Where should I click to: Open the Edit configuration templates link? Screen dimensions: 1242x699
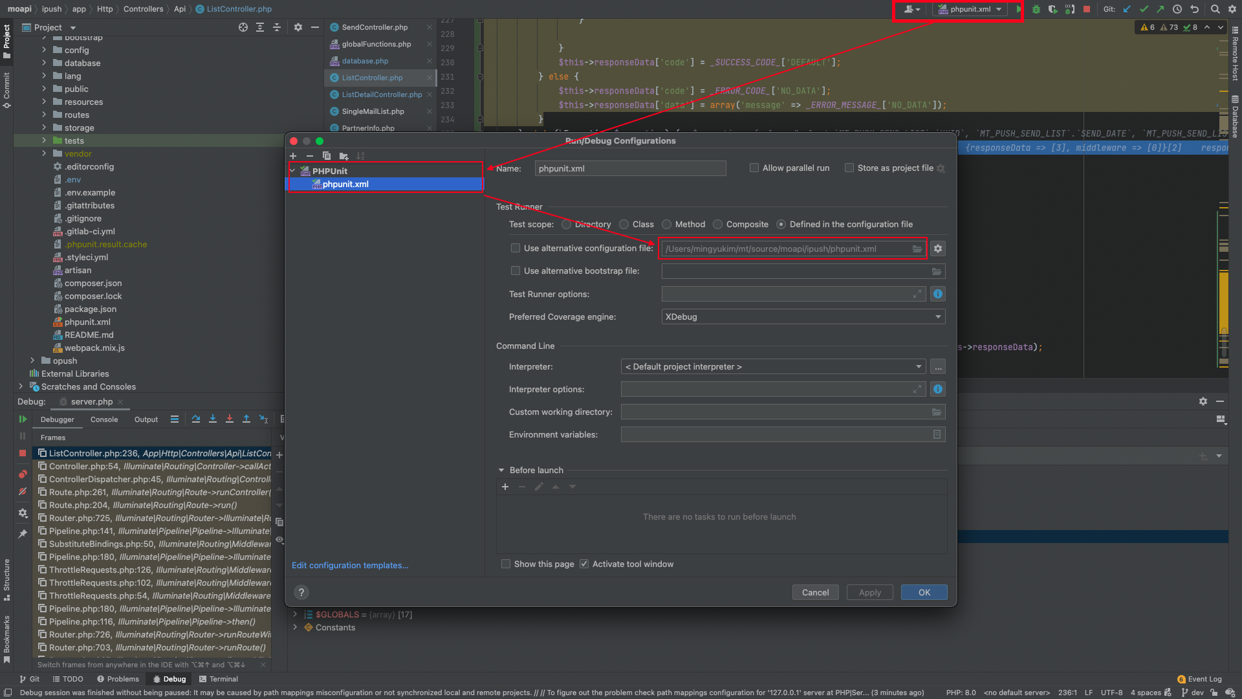coord(350,566)
